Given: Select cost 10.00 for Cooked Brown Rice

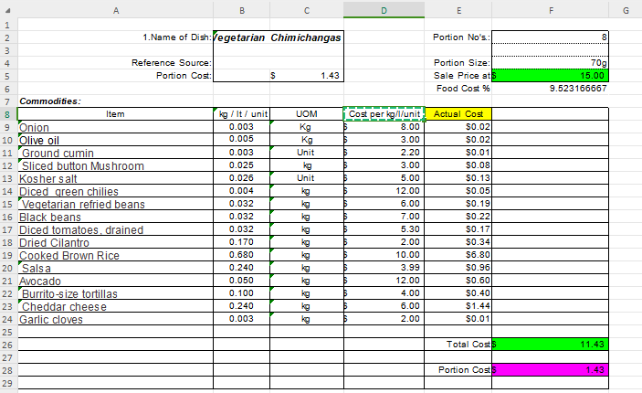Looking at the screenshot, I should pyautogui.click(x=384, y=255).
